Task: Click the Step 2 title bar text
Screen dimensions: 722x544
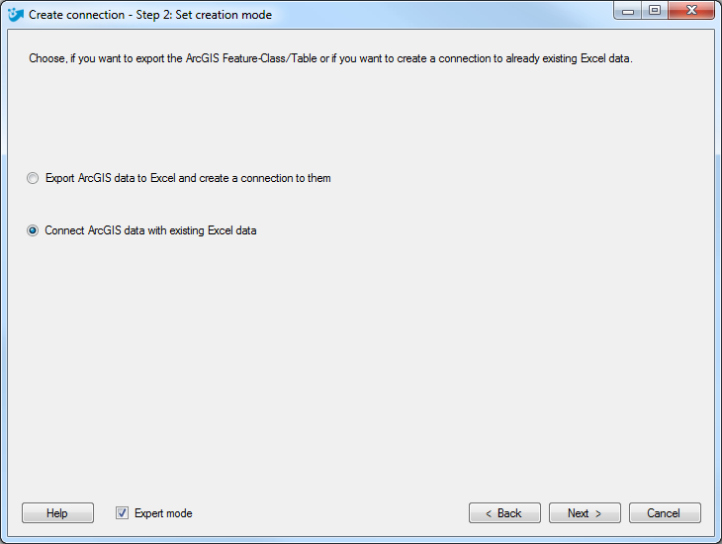Action: point(150,15)
